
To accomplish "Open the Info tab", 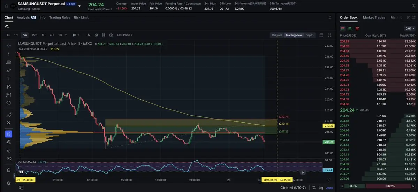I will (43, 17).
